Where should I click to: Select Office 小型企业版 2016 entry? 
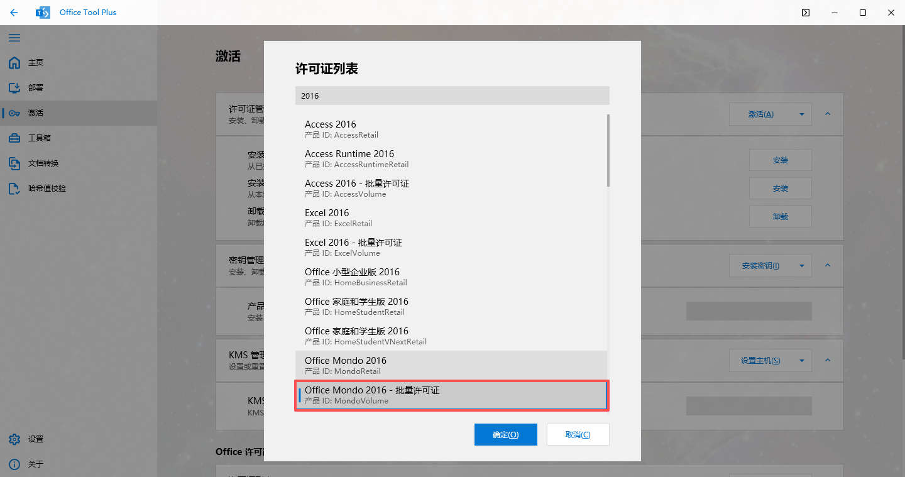pyautogui.click(x=451, y=277)
